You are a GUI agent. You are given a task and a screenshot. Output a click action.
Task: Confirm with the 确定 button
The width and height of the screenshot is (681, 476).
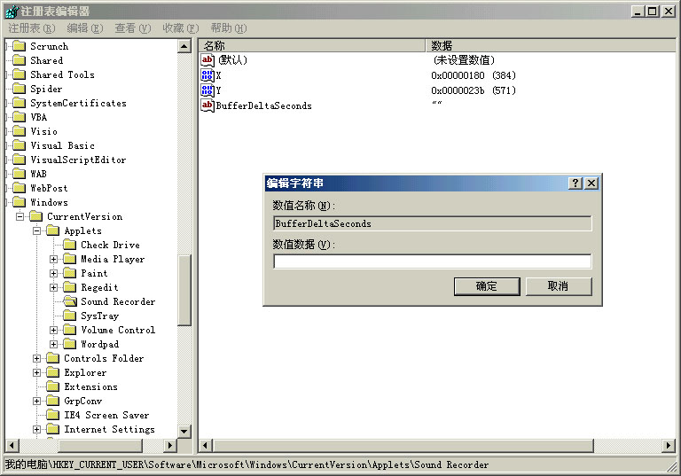(x=487, y=286)
